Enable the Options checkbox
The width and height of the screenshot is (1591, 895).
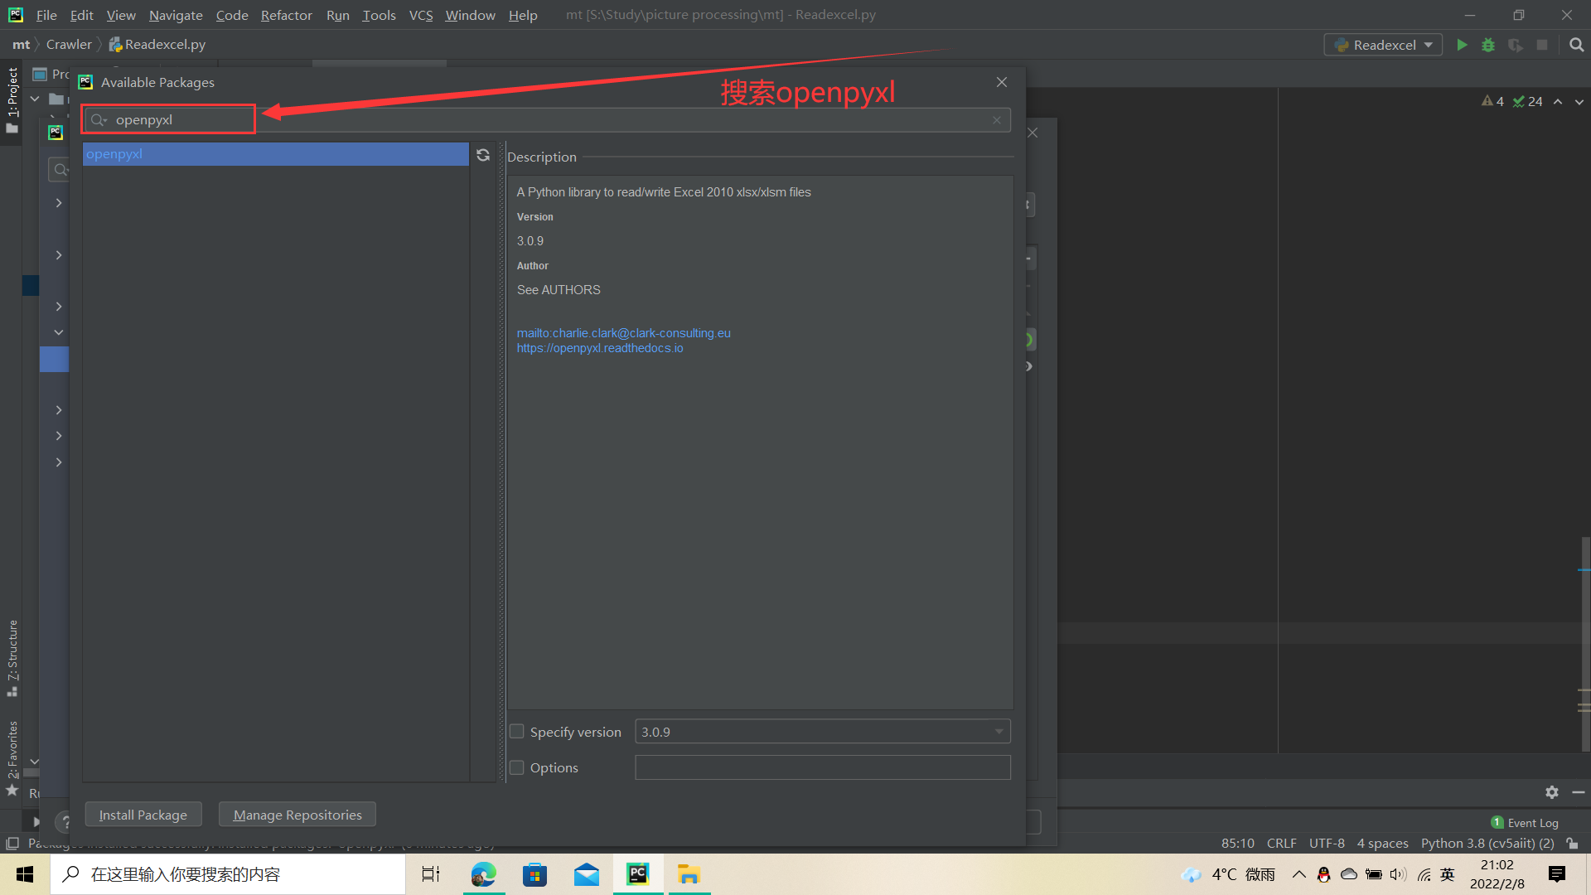(515, 766)
